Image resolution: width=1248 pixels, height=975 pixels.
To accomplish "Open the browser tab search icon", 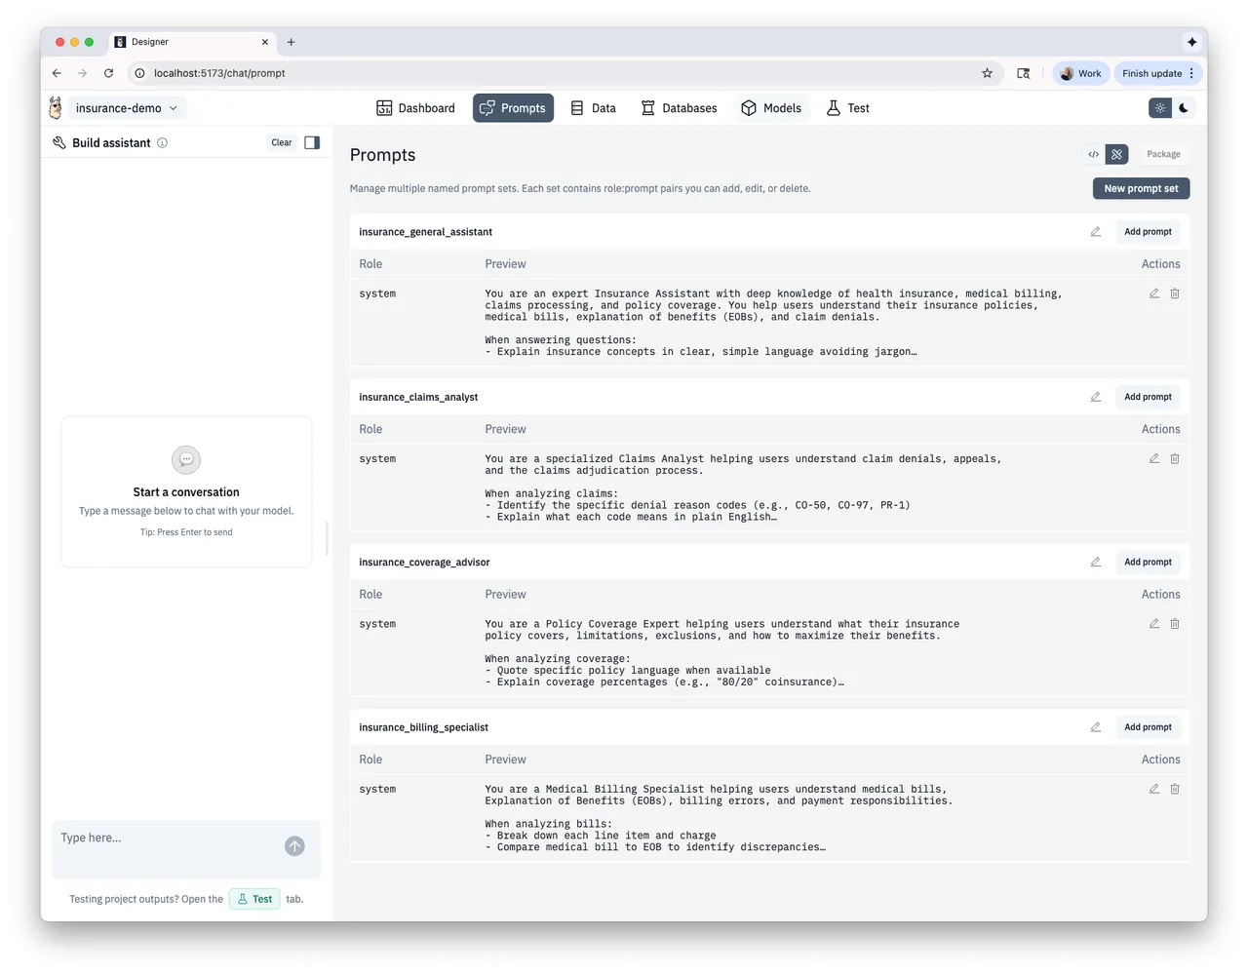I will tap(1023, 73).
